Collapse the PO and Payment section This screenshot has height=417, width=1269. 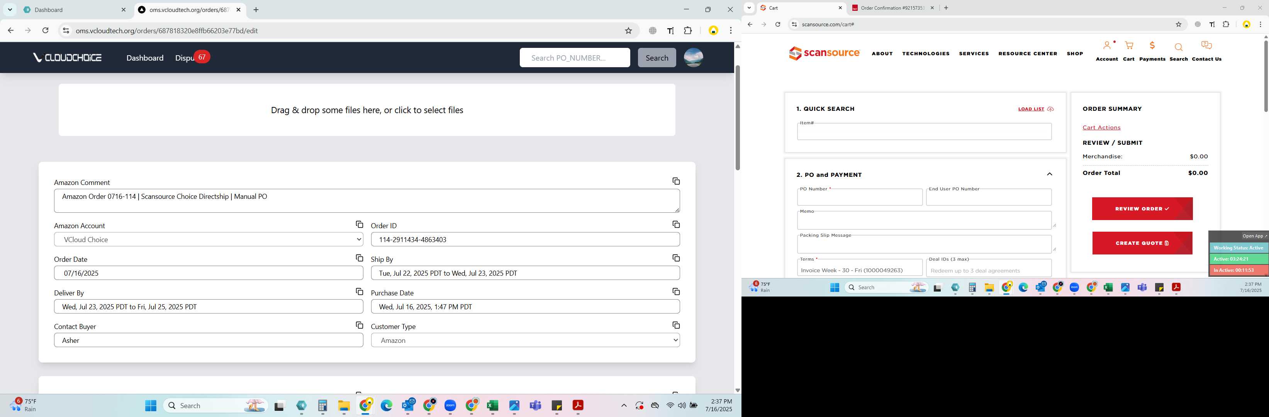coord(1049,174)
